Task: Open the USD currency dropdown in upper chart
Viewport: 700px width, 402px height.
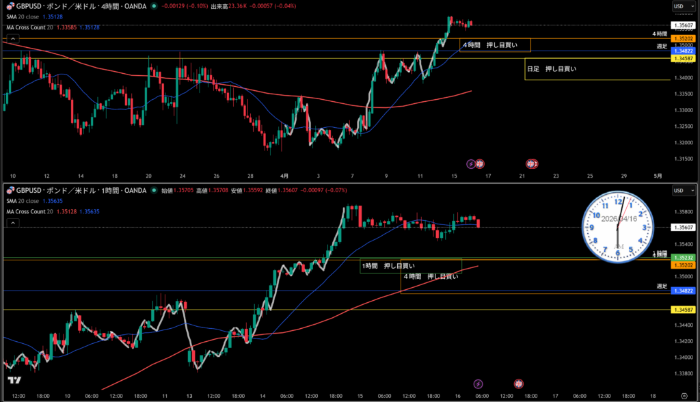Action: click(x=679, y=6)
